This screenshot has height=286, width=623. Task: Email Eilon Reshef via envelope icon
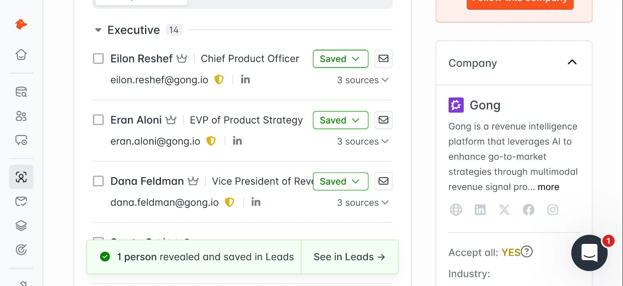383,58
